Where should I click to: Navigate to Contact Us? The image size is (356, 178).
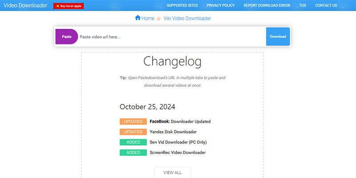pyautogui.click(x=326, y=6)
